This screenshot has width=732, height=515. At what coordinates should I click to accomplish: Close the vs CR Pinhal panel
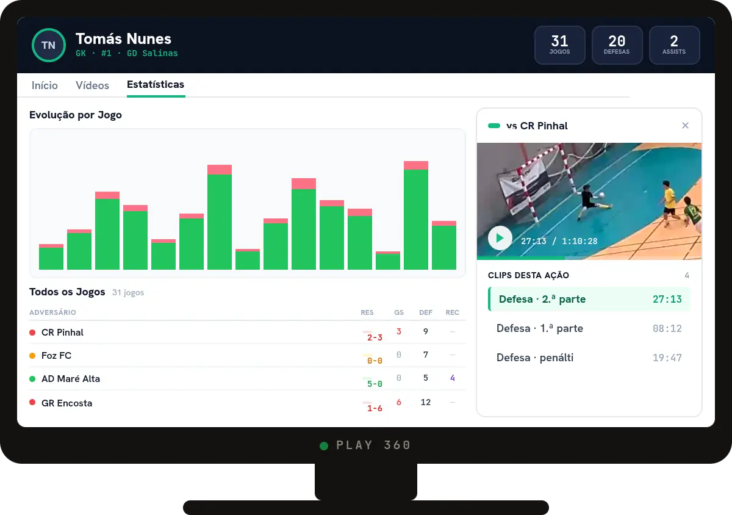(x=685, y=126)
